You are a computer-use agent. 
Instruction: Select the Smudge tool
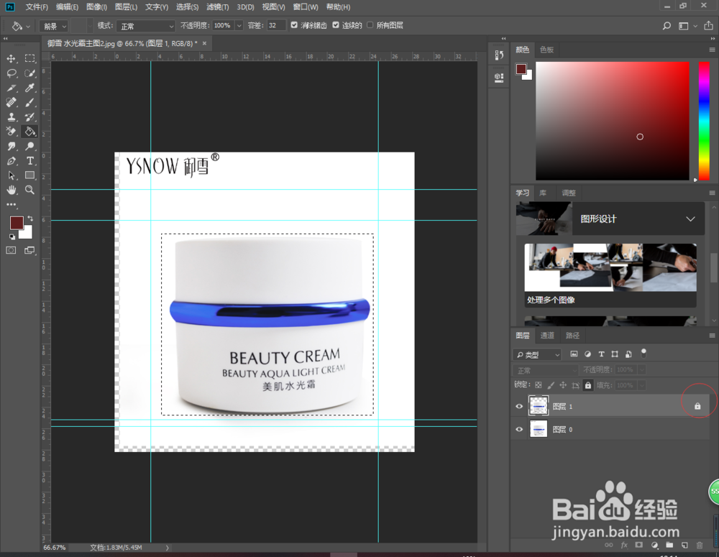[x=12, y=146]
